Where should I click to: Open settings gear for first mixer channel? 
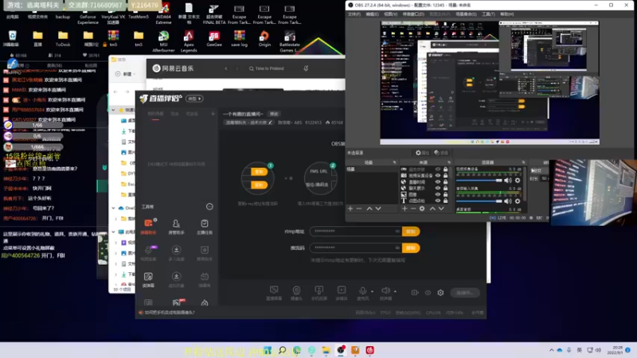(518, 181)
